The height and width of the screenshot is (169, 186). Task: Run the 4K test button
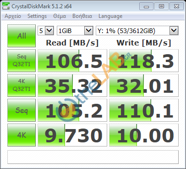22,135
